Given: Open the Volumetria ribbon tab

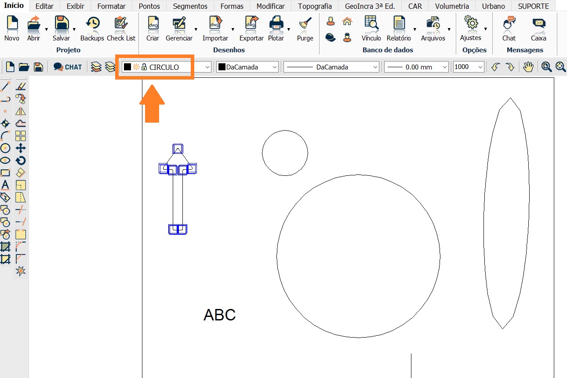Looking at the screenshot, I should [451, 6].
